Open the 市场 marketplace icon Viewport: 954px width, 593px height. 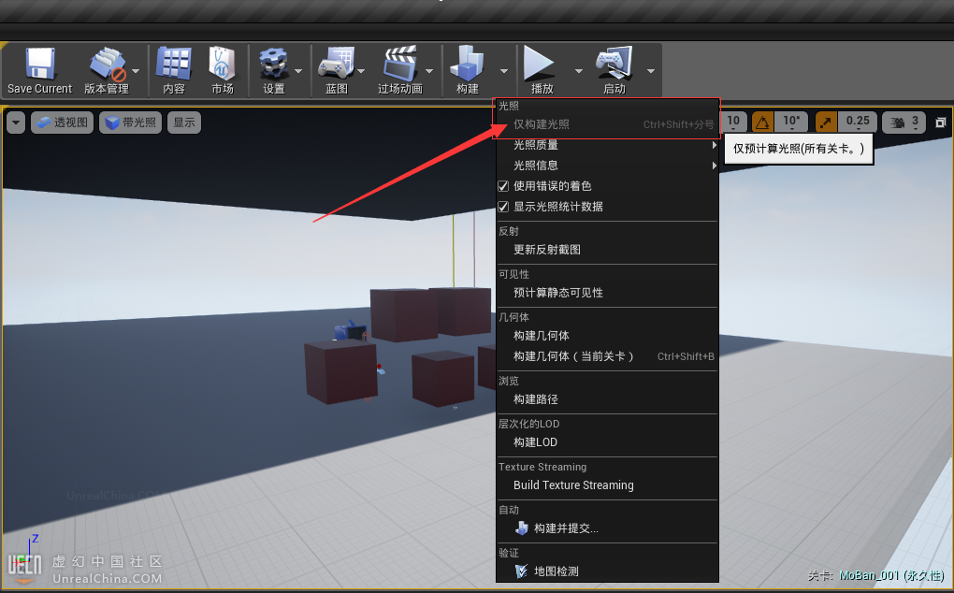[x=223, y=65]
